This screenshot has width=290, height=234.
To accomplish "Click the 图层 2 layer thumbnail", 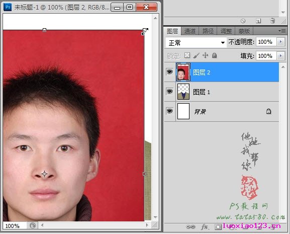I will tap(183, 72).
